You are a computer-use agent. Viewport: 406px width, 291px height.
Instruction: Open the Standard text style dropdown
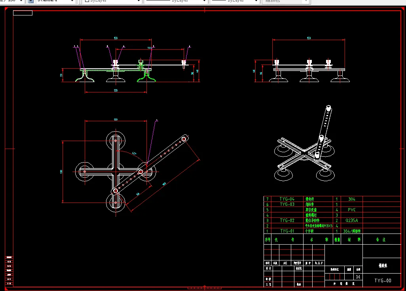click(55, 1)
